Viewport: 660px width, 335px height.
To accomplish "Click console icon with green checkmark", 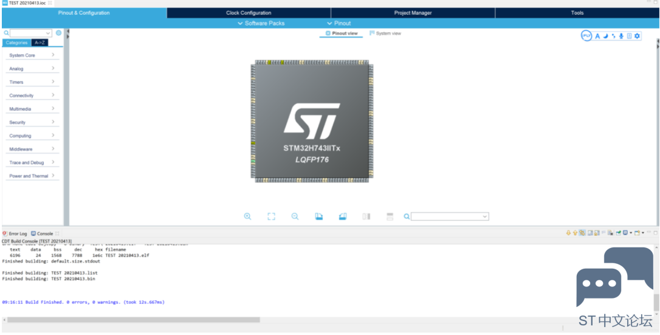I will coord(618,233).
